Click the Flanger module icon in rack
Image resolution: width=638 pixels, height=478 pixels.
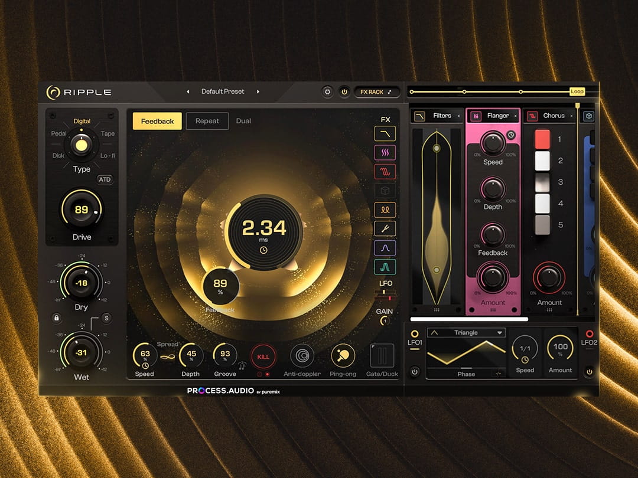(475, 116)
